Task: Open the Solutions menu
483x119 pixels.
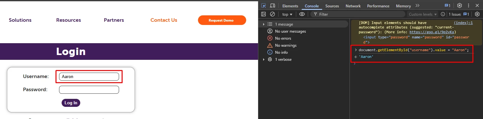Action: pyautogui.click(x=20, y=20)
